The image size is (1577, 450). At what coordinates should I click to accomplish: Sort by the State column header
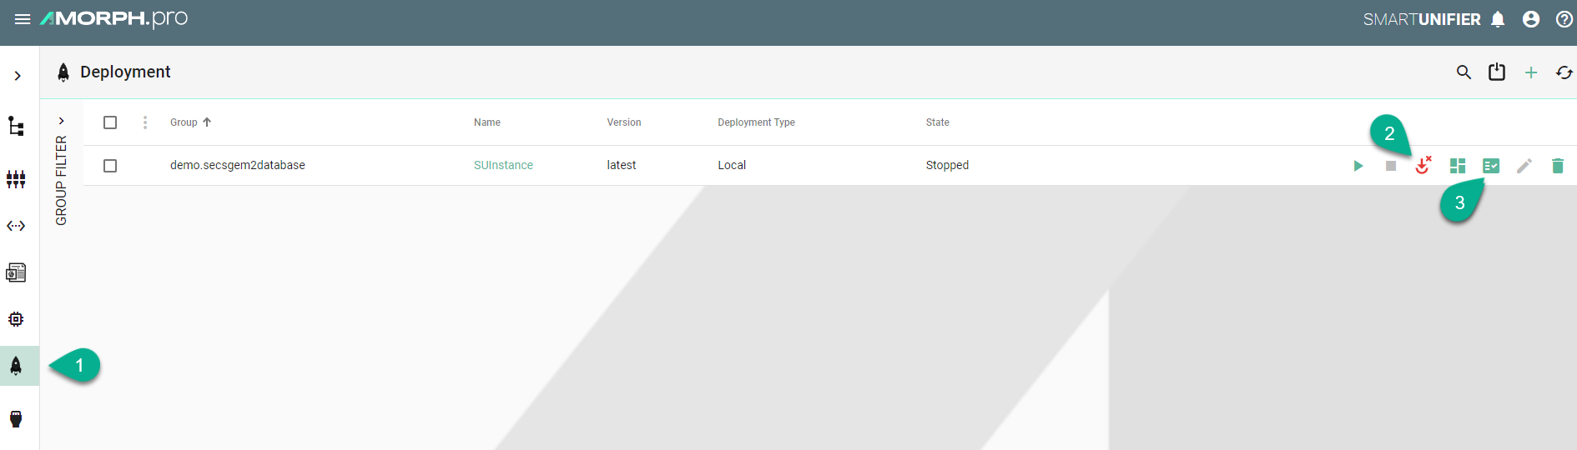click(x=938, y=122)
